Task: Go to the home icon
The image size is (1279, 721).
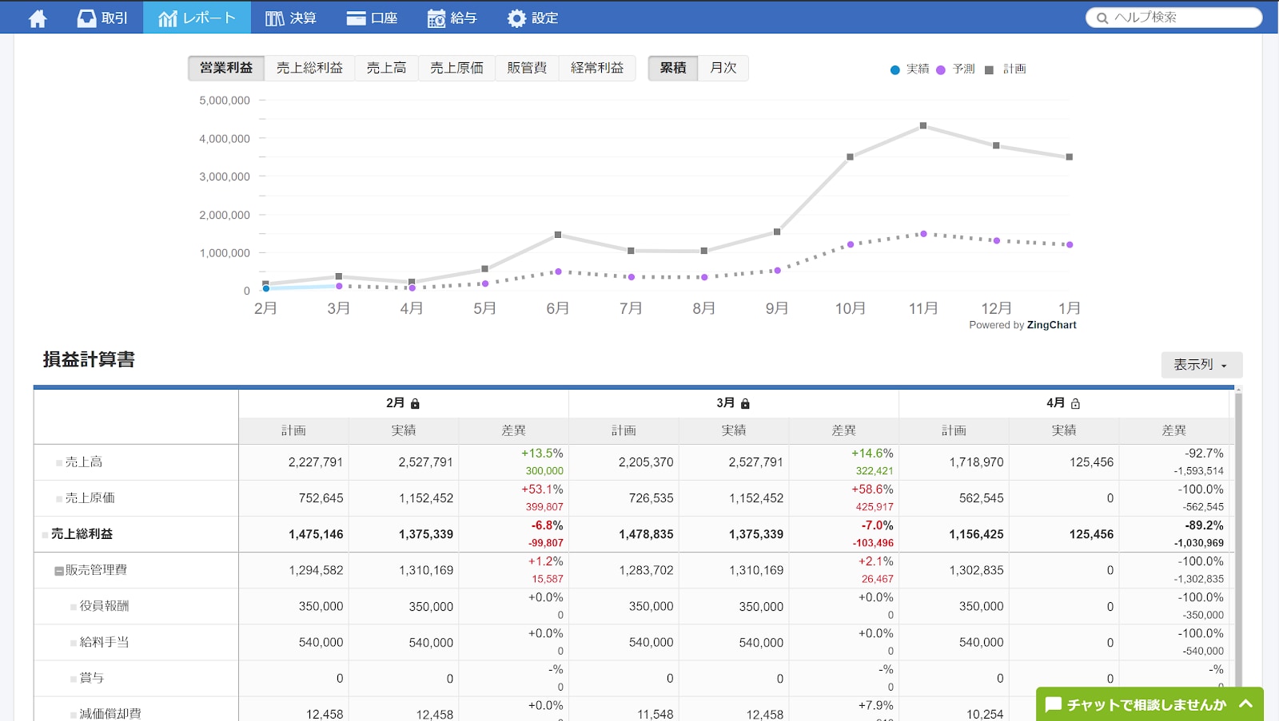Action: (x=38, y=18)
